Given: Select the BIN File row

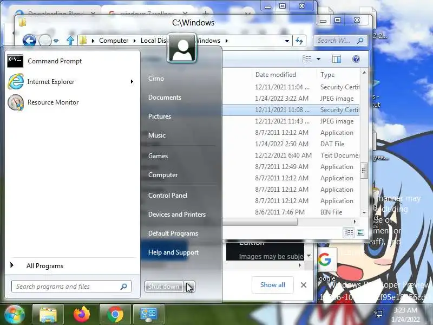Looking at the screenshot, I should pos(291,212).
